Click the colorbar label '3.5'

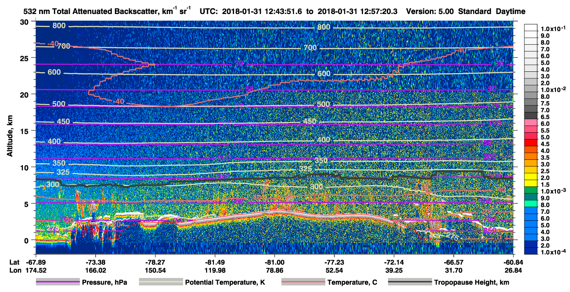pos(545,158)
